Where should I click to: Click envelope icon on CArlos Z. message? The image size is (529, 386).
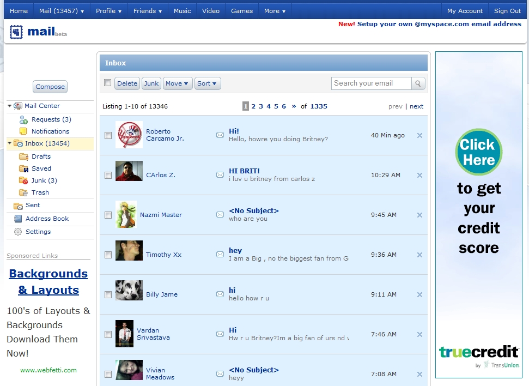click(x=220, y=175)
